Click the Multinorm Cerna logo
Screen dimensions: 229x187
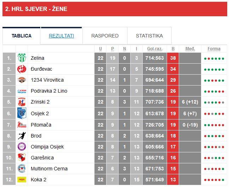point(22,169)
